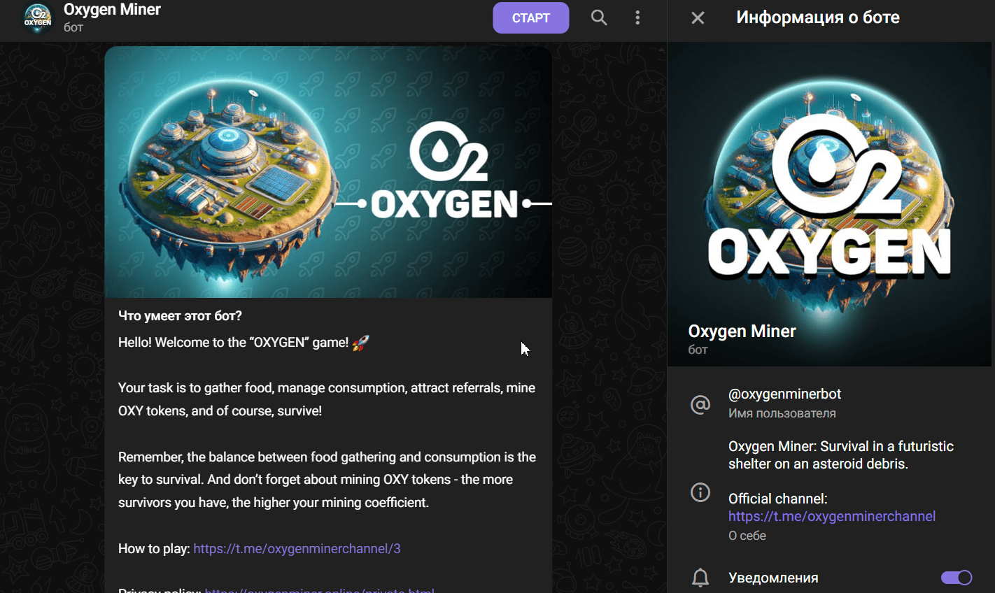Click the purple СТАРТ button
This screenshot has height=593, width=995.
click(530, 18)
